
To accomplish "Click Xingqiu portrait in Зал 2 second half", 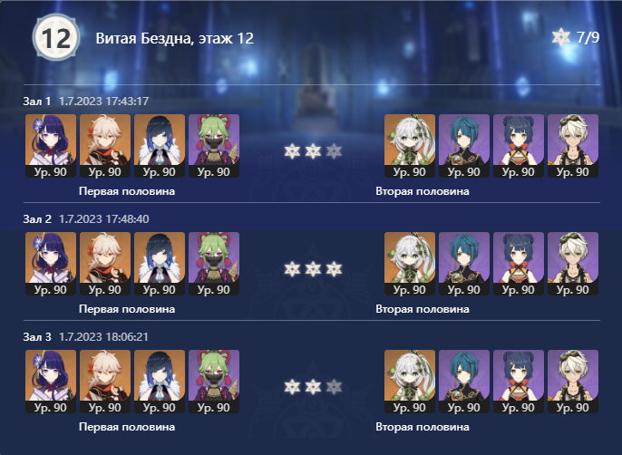I will pyautogui.click(x=464, y=264).
